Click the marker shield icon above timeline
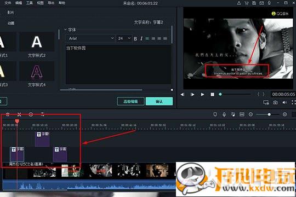The width and height of the screenshot is (296, 197). [215, 114]
